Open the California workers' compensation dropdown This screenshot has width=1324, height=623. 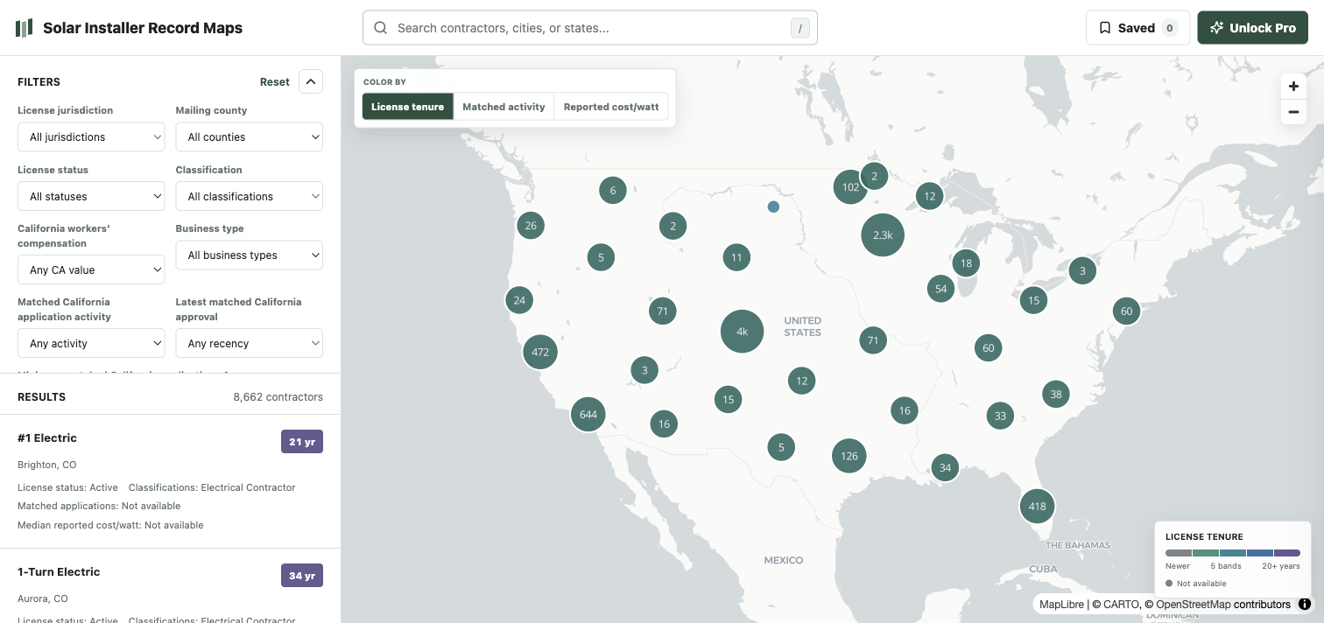pos(91,270)
